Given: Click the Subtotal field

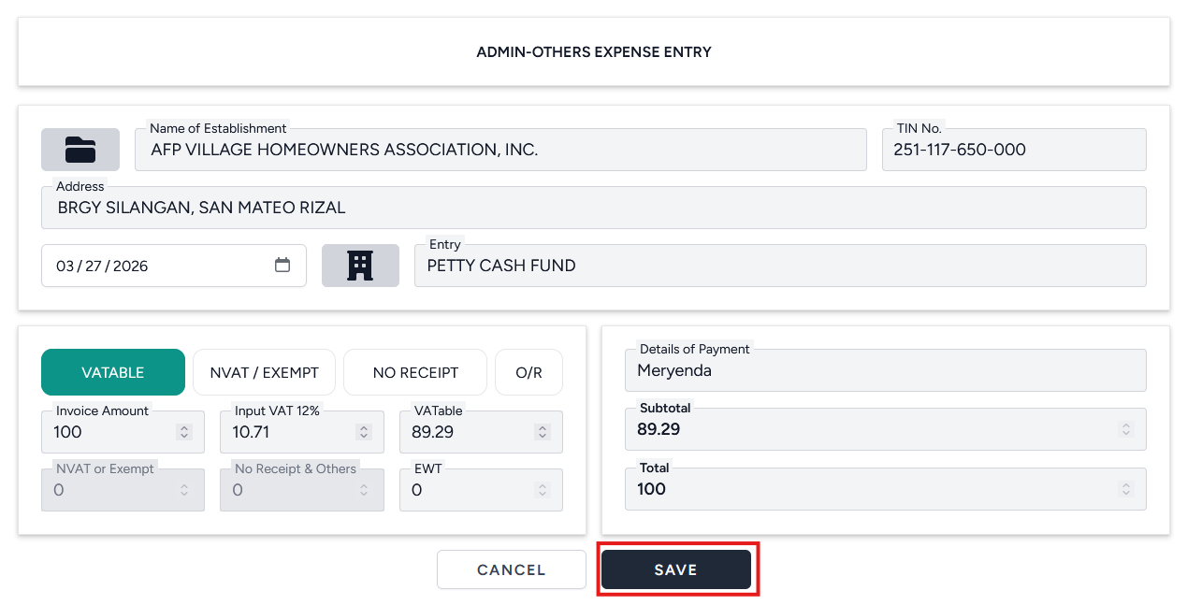Looking at the screenshot, I should 886,429.
